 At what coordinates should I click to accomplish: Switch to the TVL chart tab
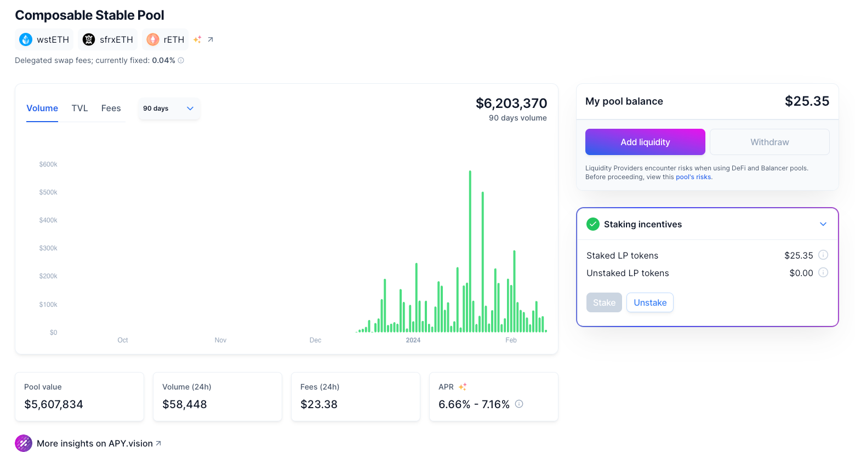tap(79, 108)
